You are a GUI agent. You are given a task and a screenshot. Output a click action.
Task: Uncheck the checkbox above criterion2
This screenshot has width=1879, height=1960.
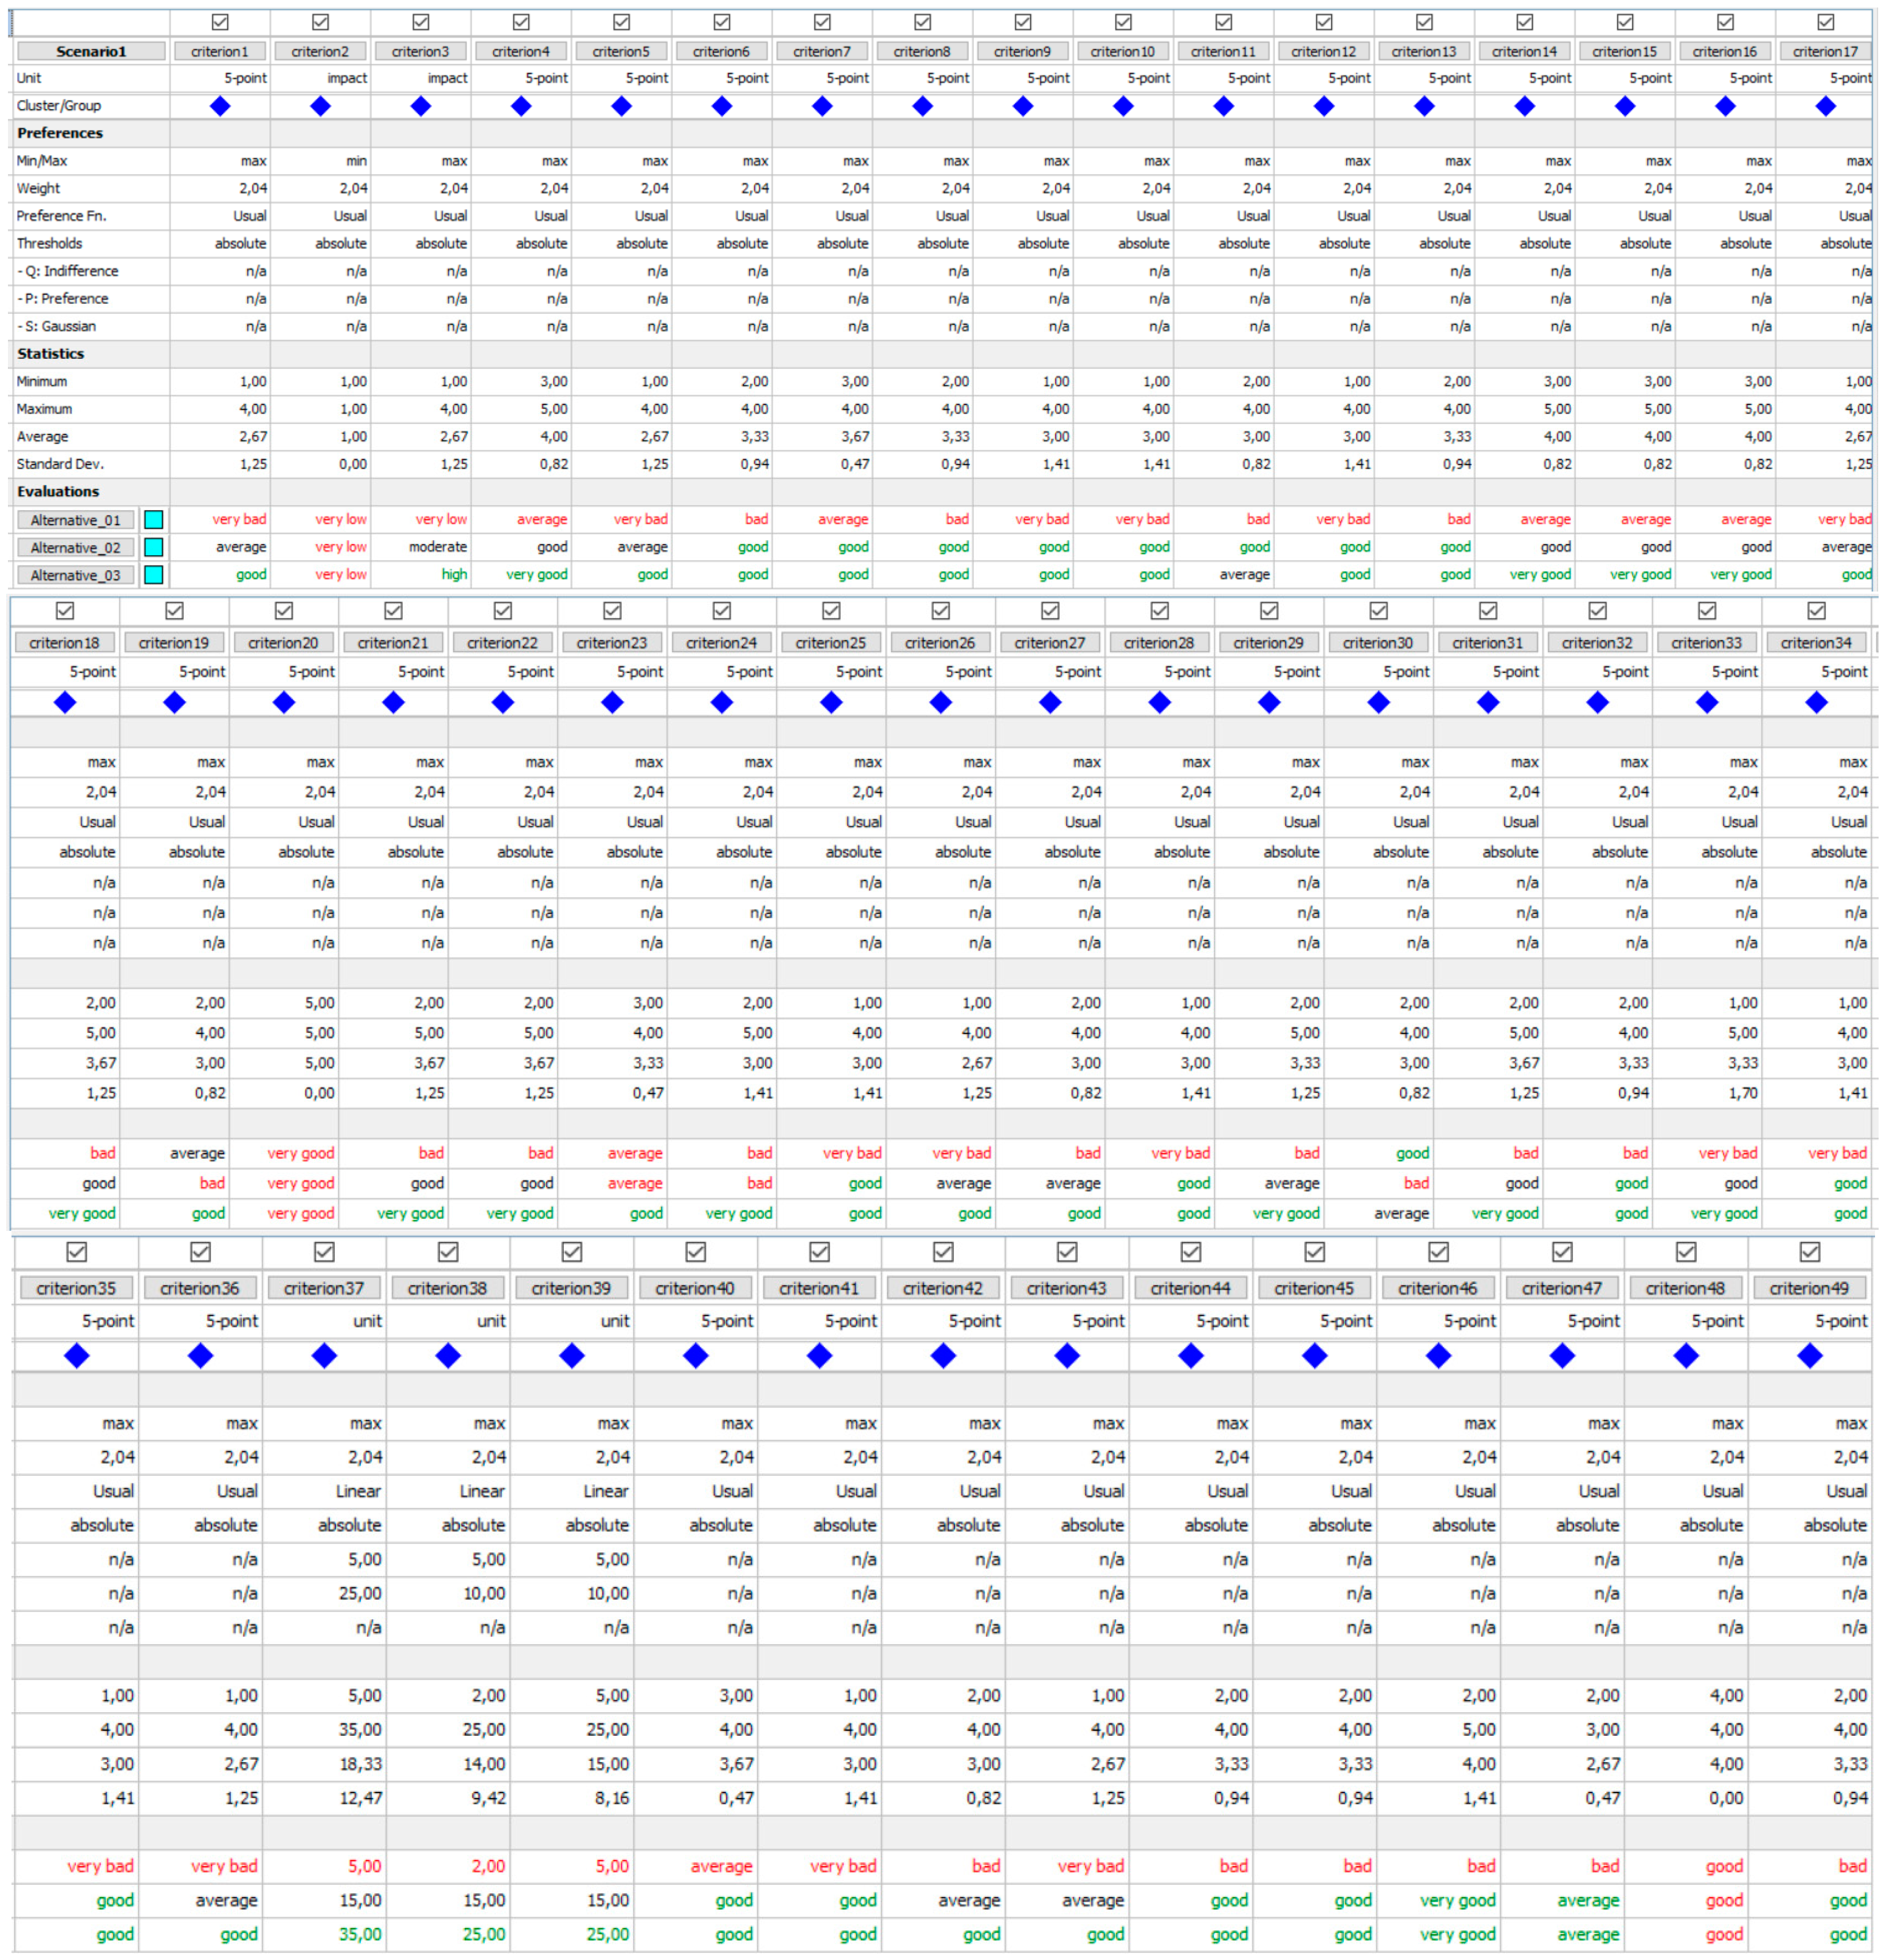[321, 22]
